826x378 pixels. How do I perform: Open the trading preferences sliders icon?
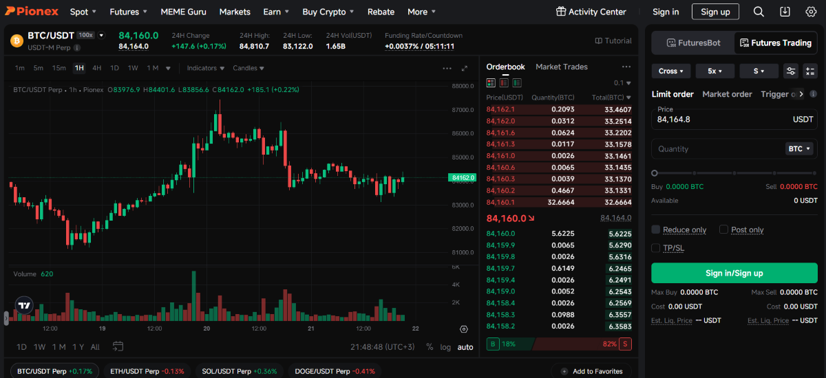click(791, 71)
